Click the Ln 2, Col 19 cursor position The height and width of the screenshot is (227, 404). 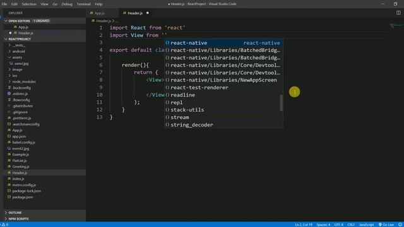click(304, 224)
